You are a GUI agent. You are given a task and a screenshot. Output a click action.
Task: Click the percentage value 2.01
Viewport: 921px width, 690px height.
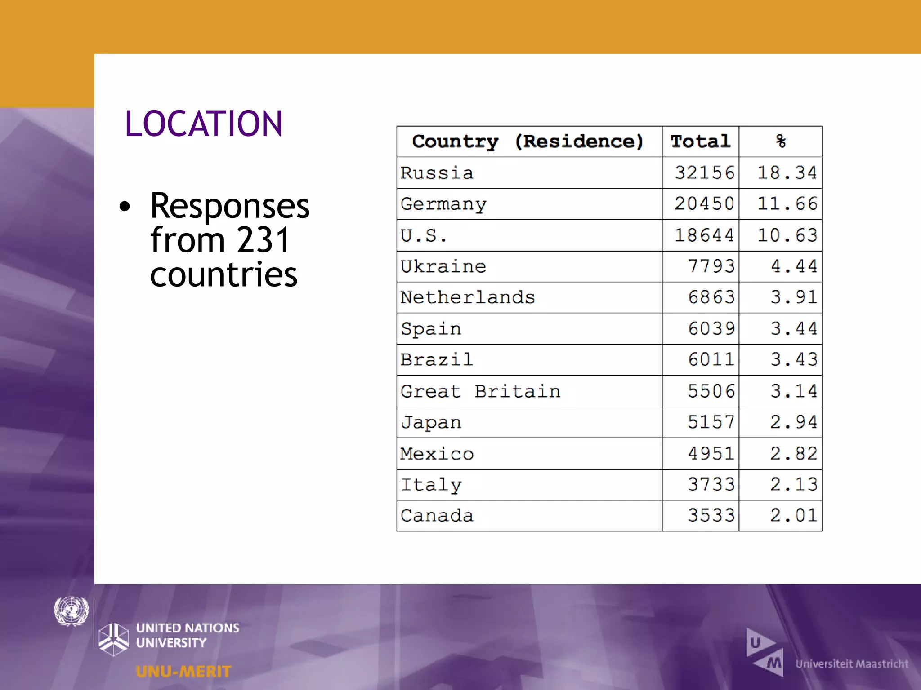(794, 516)
